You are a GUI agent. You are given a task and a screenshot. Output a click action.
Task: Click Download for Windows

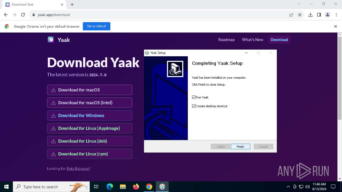point(90,115)
